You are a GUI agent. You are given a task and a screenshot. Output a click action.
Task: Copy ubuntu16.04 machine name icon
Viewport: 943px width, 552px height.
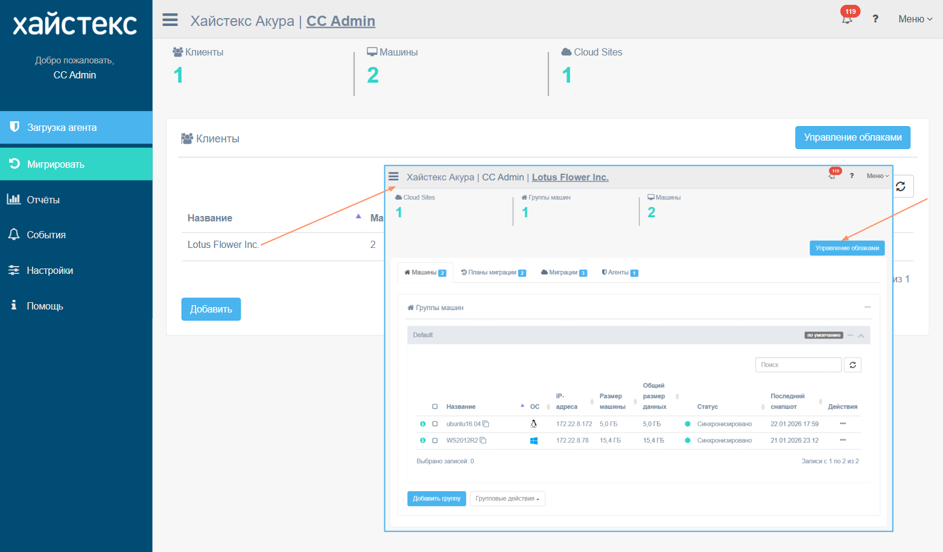pos(486,424)
